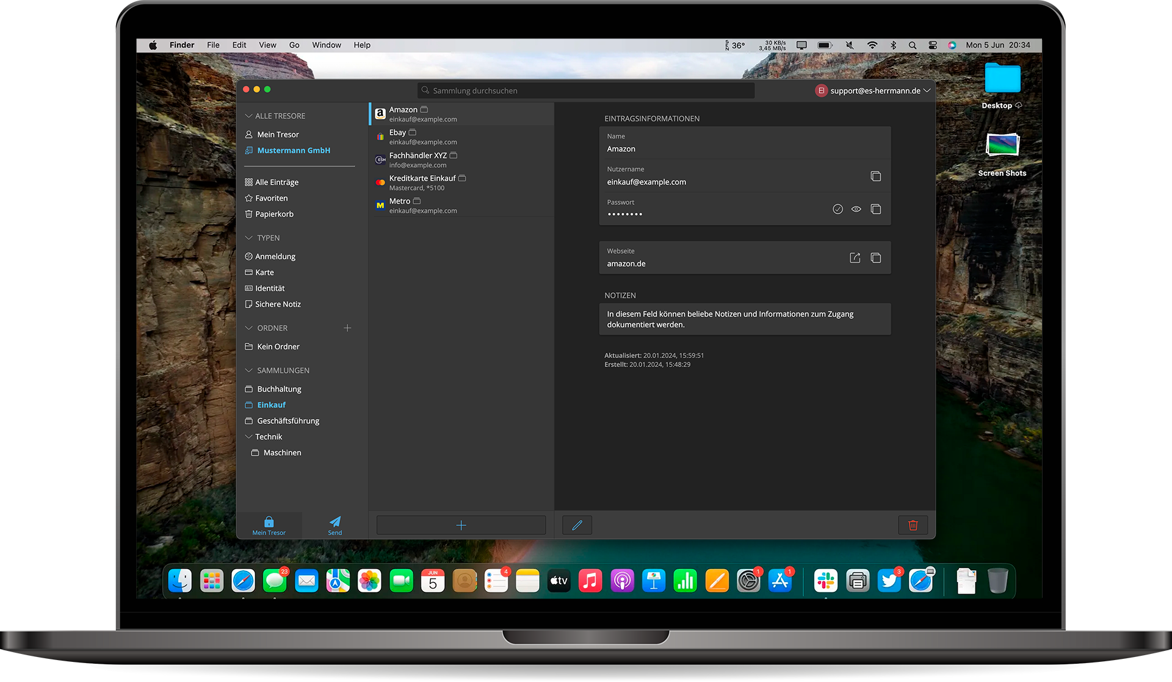This screenshot has width=1172, height=682.
Task: Filter by Karte type
Action: (264, 273)
